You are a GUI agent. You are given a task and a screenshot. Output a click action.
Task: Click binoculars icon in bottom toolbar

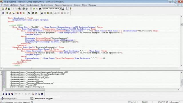point(42,94)
